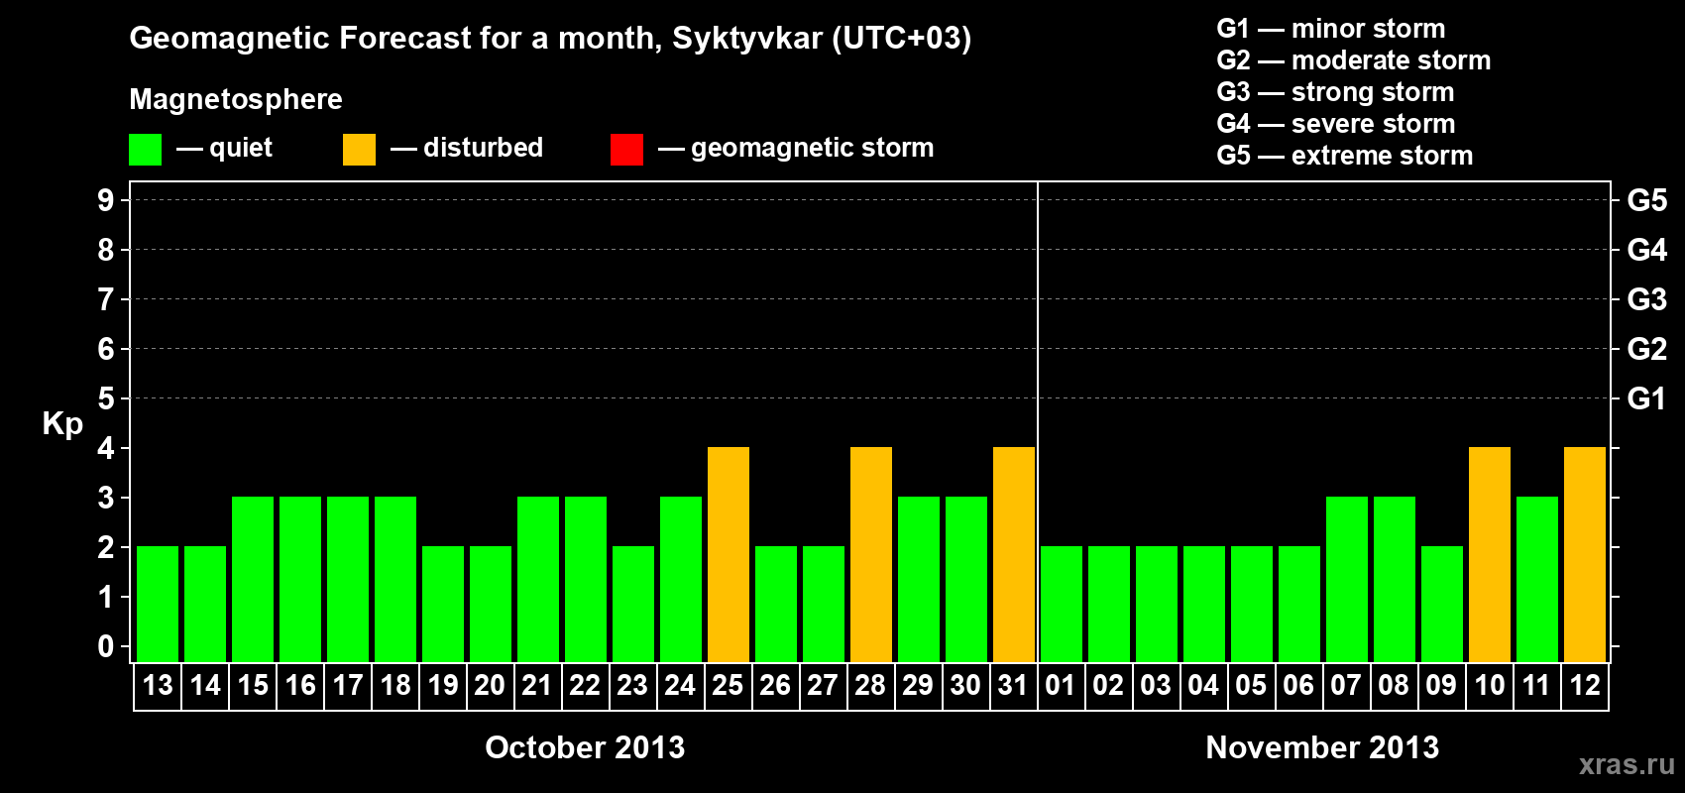Click Kp axis value 9
This screenshot has height=793, width=1685.
coord(106,200)
